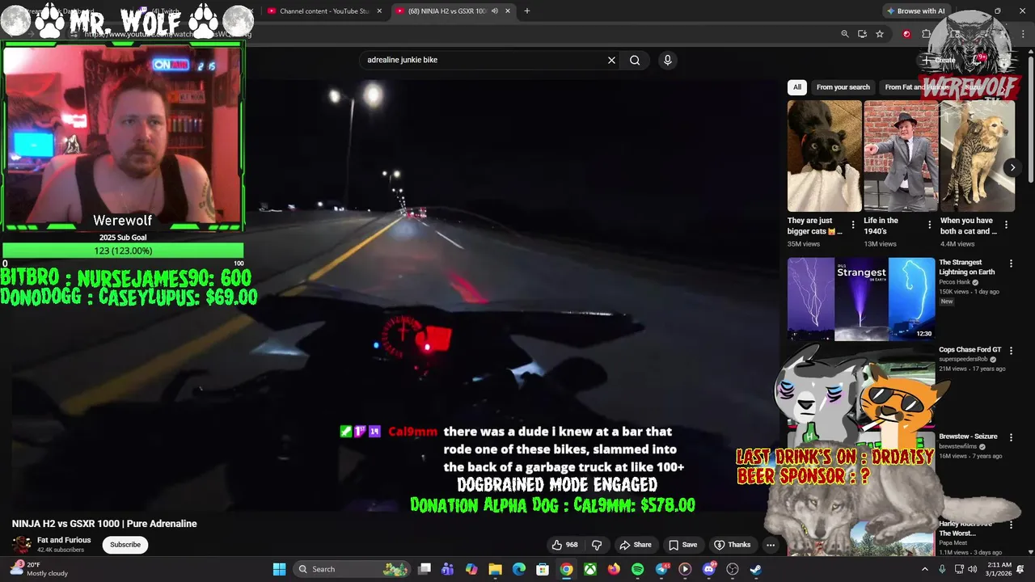
Task: Open options for The Strangest Lightning video
Action: click(1010, 264)
